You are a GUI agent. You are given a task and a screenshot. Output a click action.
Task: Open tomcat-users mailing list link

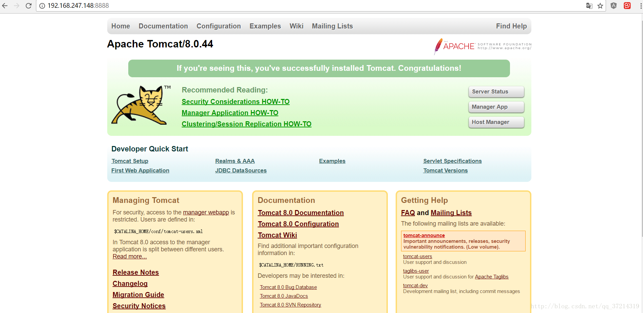coord(417,256)
